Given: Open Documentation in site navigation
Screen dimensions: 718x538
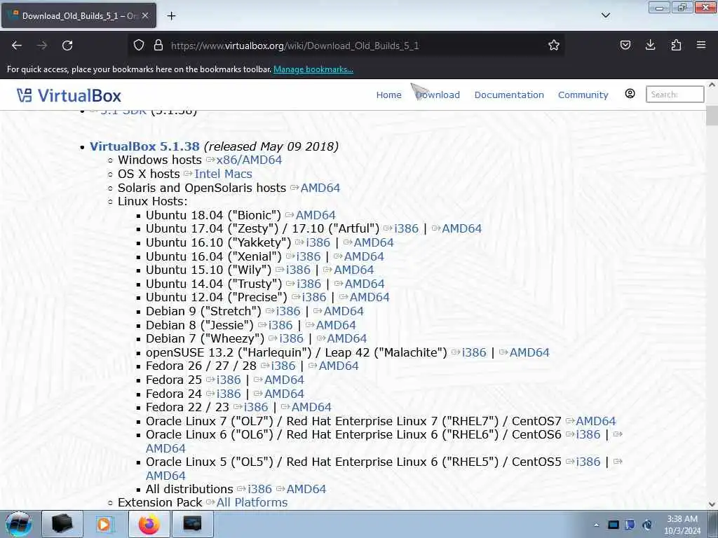Looking at the screenshot, I should [x=509, y=95].
